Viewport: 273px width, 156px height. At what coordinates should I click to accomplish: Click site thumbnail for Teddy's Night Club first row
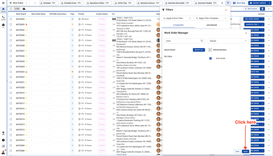[114, 19]
